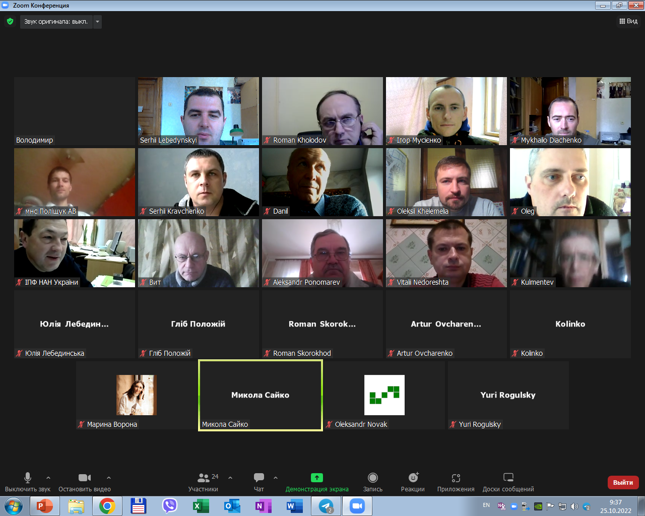
Task: Click the Володимир name label
Action: click(34, 140)
